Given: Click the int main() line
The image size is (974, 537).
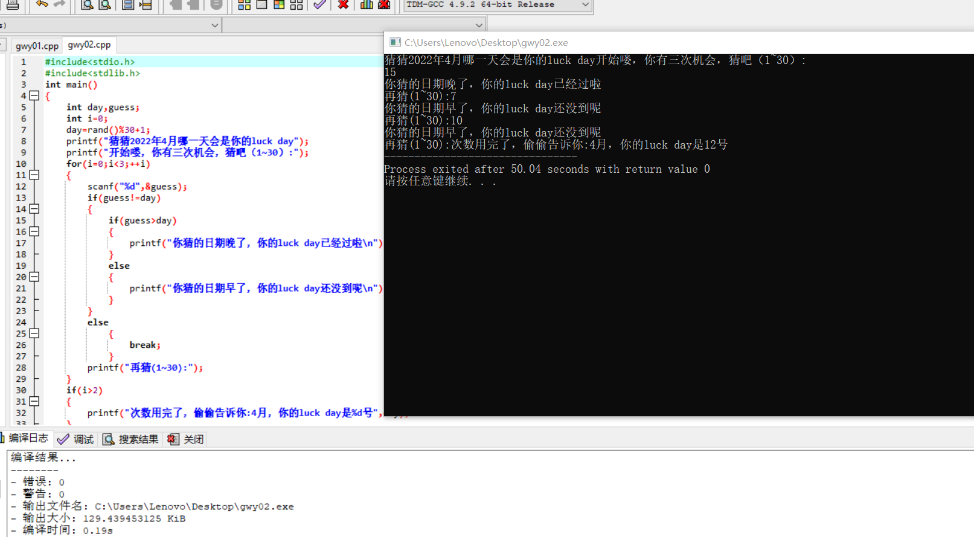Looking at the screenshot, I should (71, 85).
